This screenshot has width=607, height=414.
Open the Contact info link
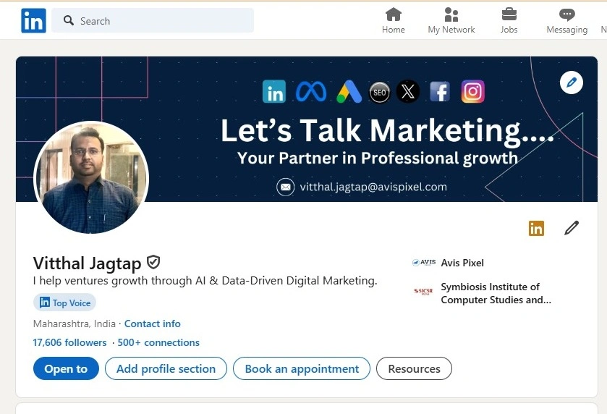tap(152, 324)
